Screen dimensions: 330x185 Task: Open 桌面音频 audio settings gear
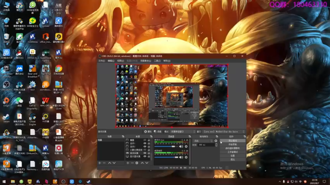point(186,157)
